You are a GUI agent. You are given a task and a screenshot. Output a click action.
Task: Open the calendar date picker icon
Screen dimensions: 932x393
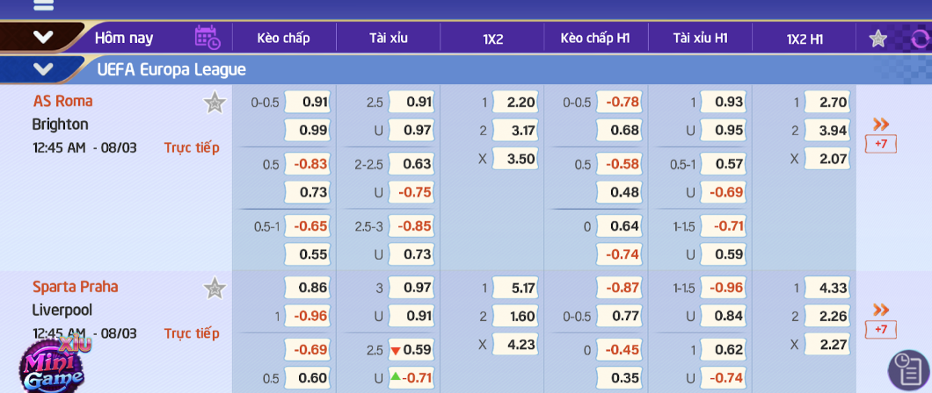pos(208,38)
